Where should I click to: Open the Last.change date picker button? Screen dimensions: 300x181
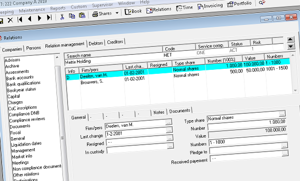[x=169, y=130]
